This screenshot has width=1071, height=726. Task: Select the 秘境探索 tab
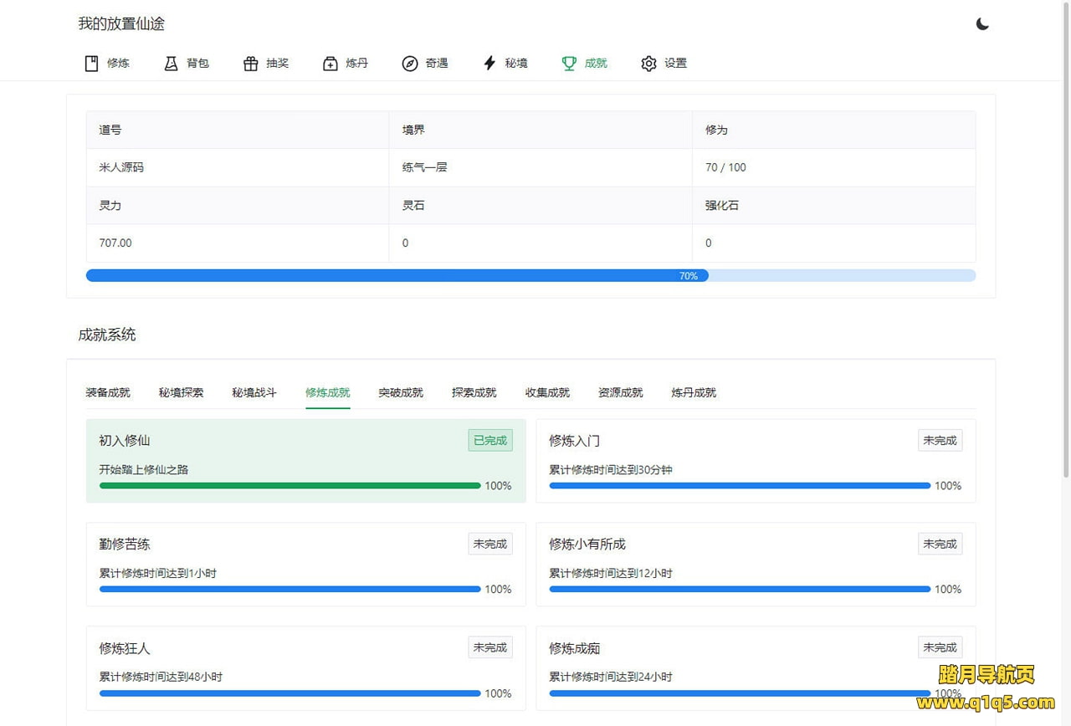pyautogui.click(x=181, y=392)
